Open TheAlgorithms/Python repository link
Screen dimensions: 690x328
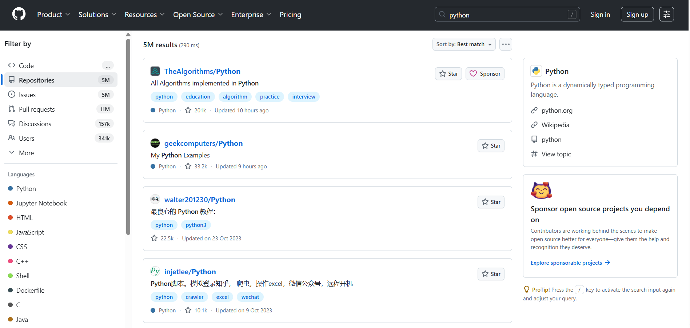[x=202, y=71]
